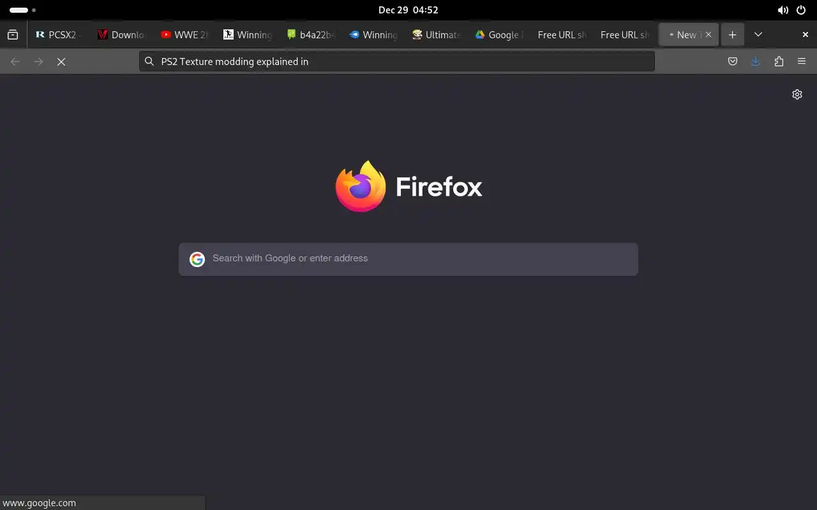Close the Firefox window with X
This screenshot has width=817, height=510.
[806, 35]
